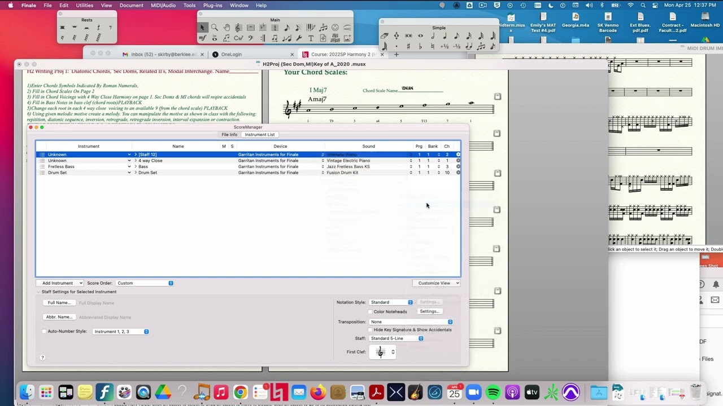
Task: Select the Expression (mf) tool in Main palette
Action: coord(202,38)
